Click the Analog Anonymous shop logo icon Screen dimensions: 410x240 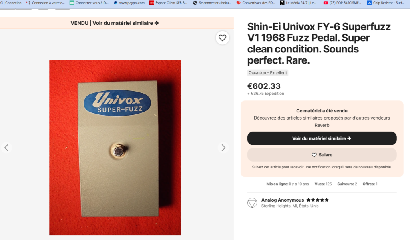(x=252, y=203)
